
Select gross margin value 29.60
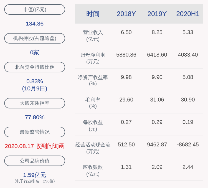[126, 100]
